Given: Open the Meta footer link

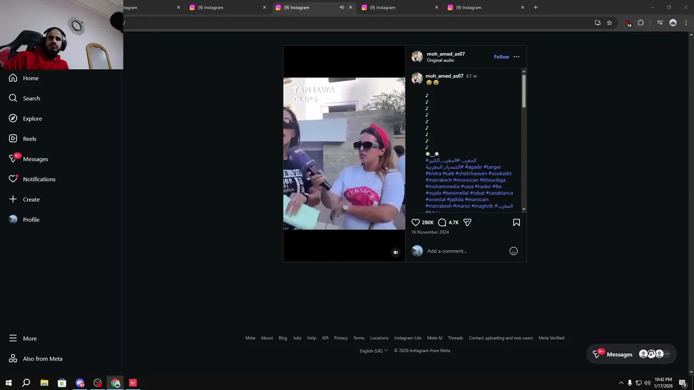Looking at the screenshot, I should (x=250, y=338).
